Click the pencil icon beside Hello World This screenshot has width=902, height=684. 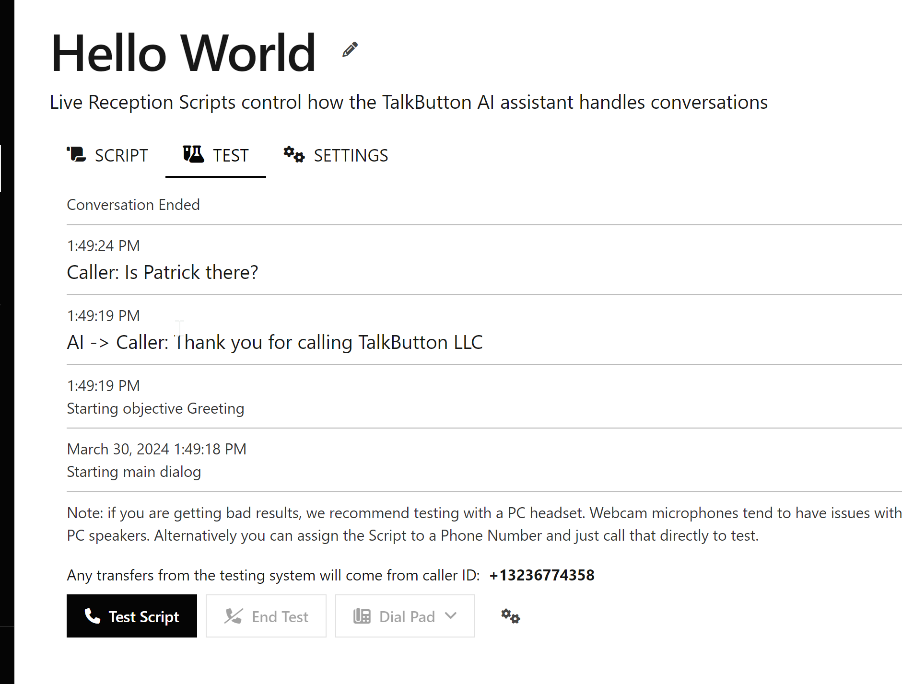coord(350,49)
